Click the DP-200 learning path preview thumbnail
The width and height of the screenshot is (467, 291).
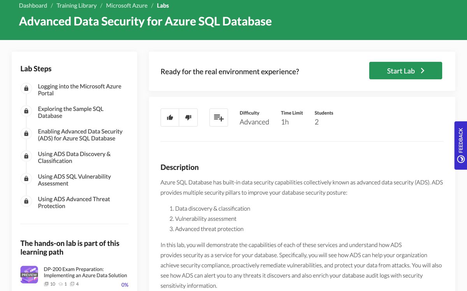(x=29, y=274)
